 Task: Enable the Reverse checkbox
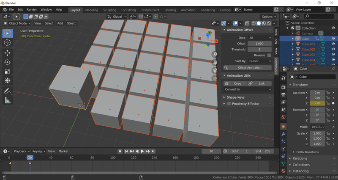[x=269, y=55]
